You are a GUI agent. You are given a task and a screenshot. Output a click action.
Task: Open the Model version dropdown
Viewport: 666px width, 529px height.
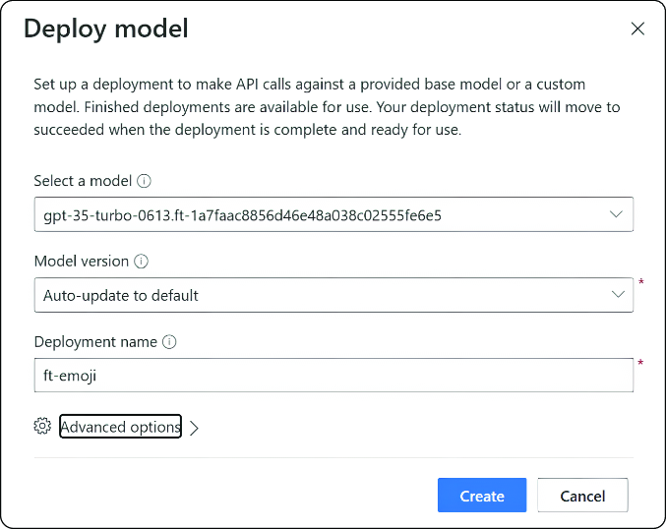(x=333, y=295)
